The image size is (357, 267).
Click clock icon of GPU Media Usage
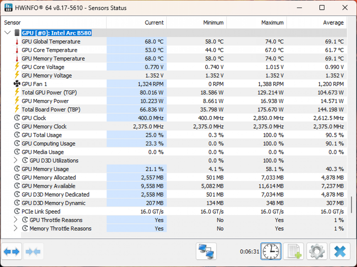click(17, 152)
